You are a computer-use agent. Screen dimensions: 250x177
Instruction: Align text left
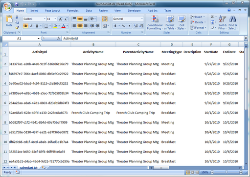pos(74,26)
